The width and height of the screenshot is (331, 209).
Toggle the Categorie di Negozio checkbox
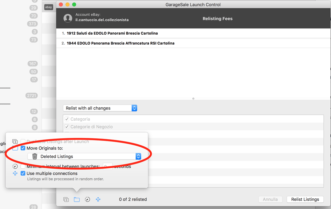pos(67,127)
